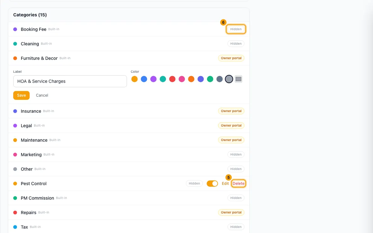
Task: Cancel editing the category
Action: (x=42, y=95)
